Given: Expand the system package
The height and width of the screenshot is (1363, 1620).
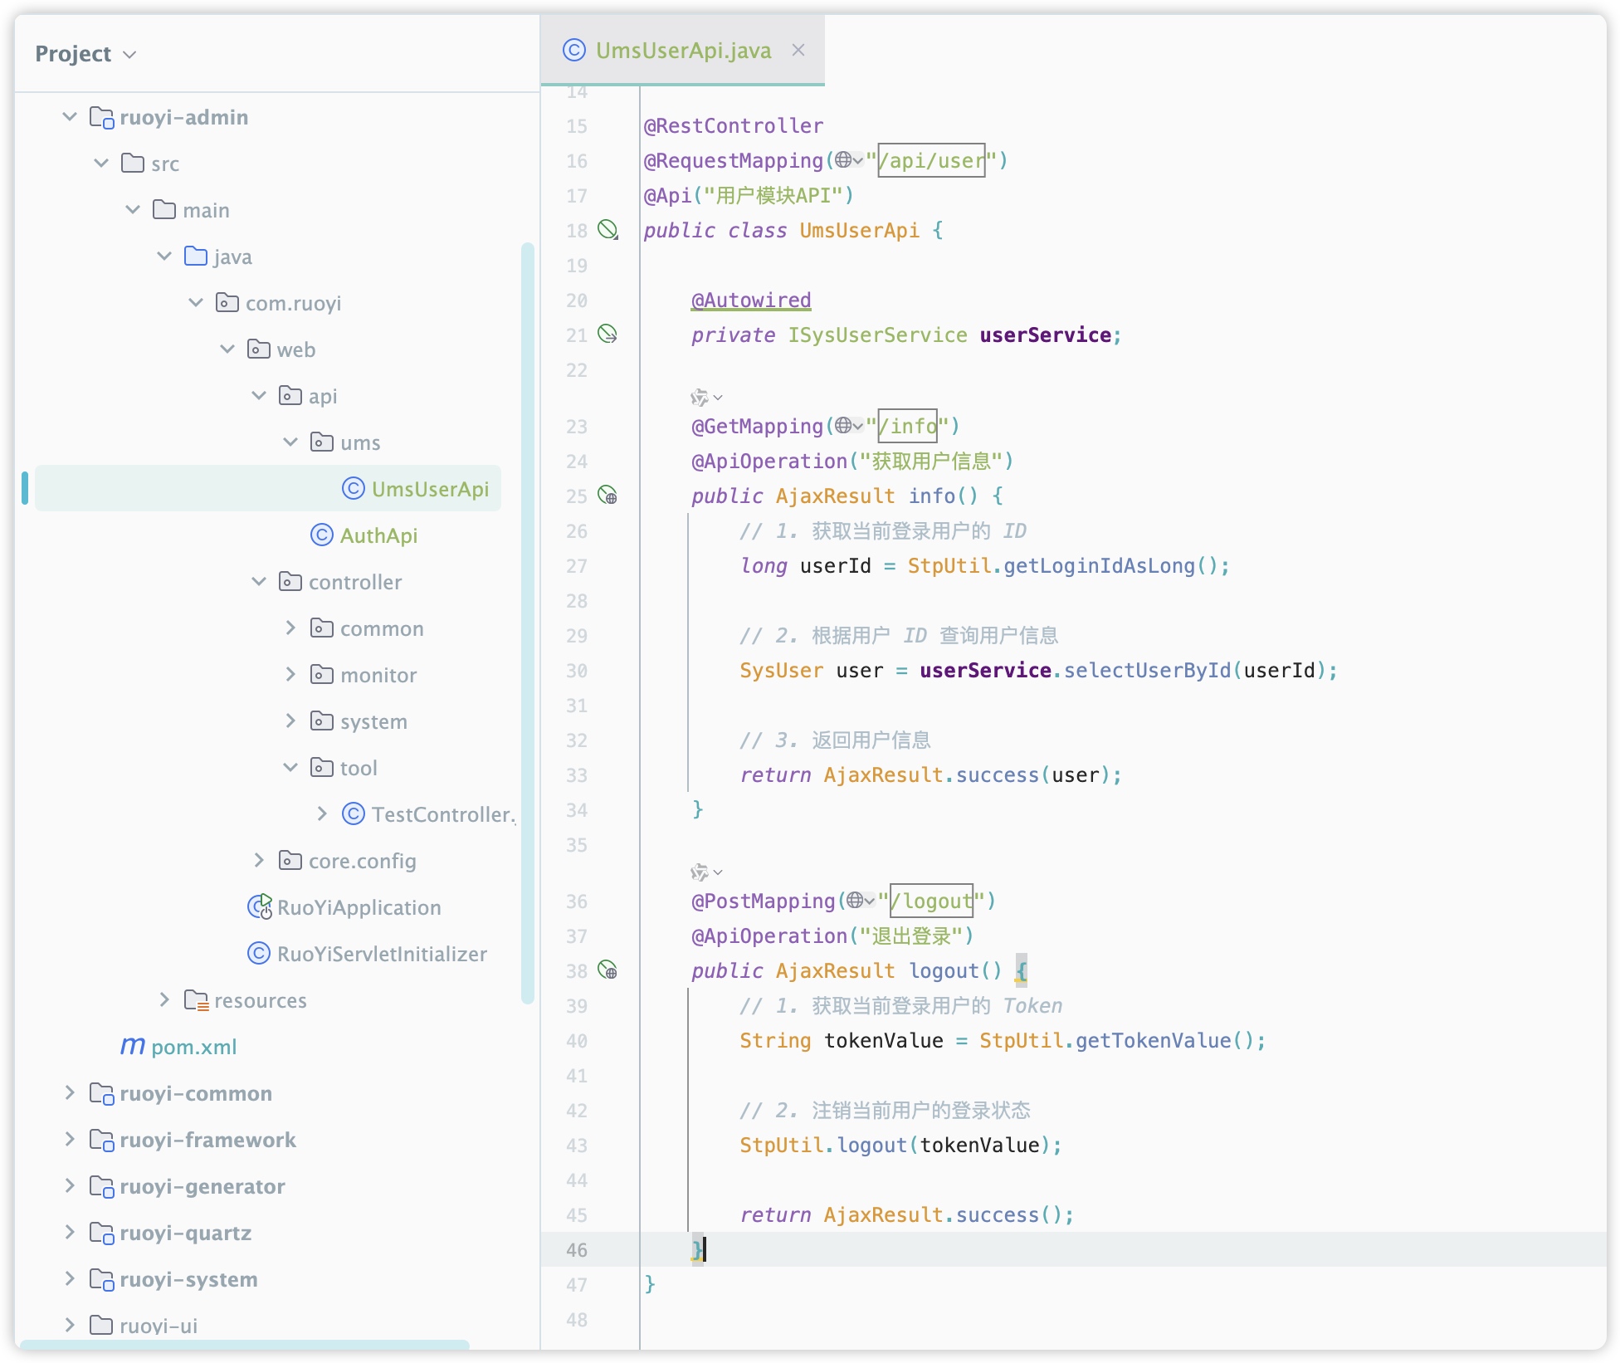Looking at the screenshot, I should [290, 721].
